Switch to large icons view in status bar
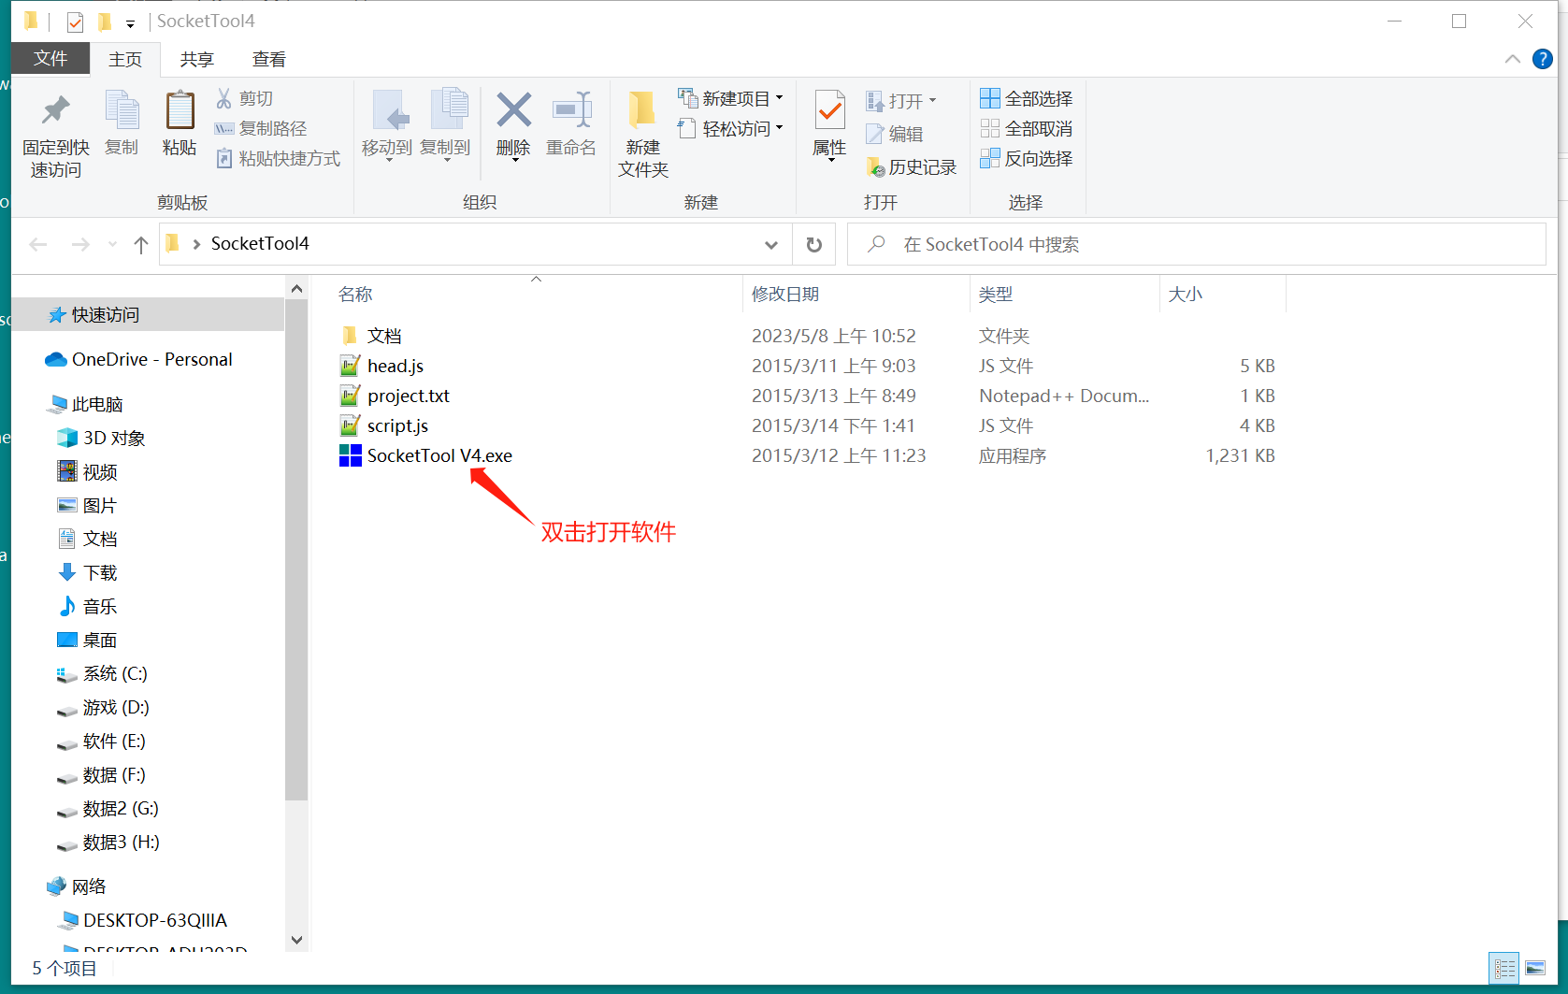This screenshot has width=1568, height=994. (x=1535, y=968)
